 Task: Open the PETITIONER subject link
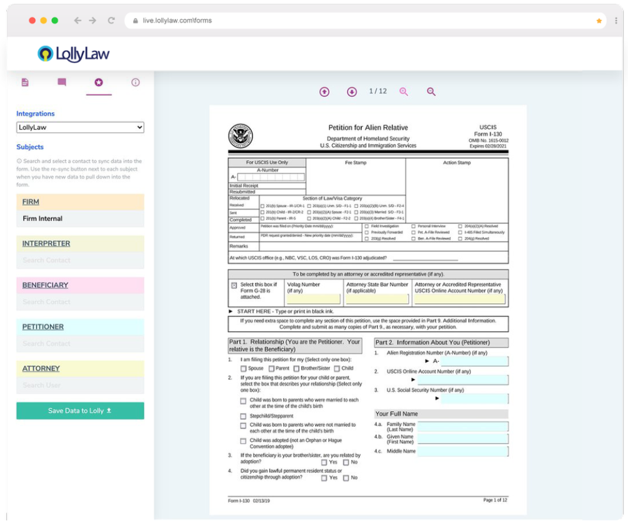coord(43,327)
